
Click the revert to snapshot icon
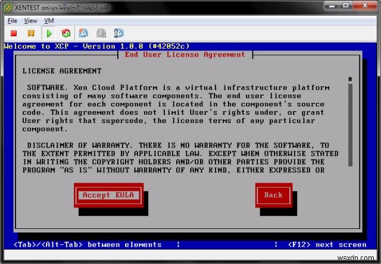[x=101, y=33]
